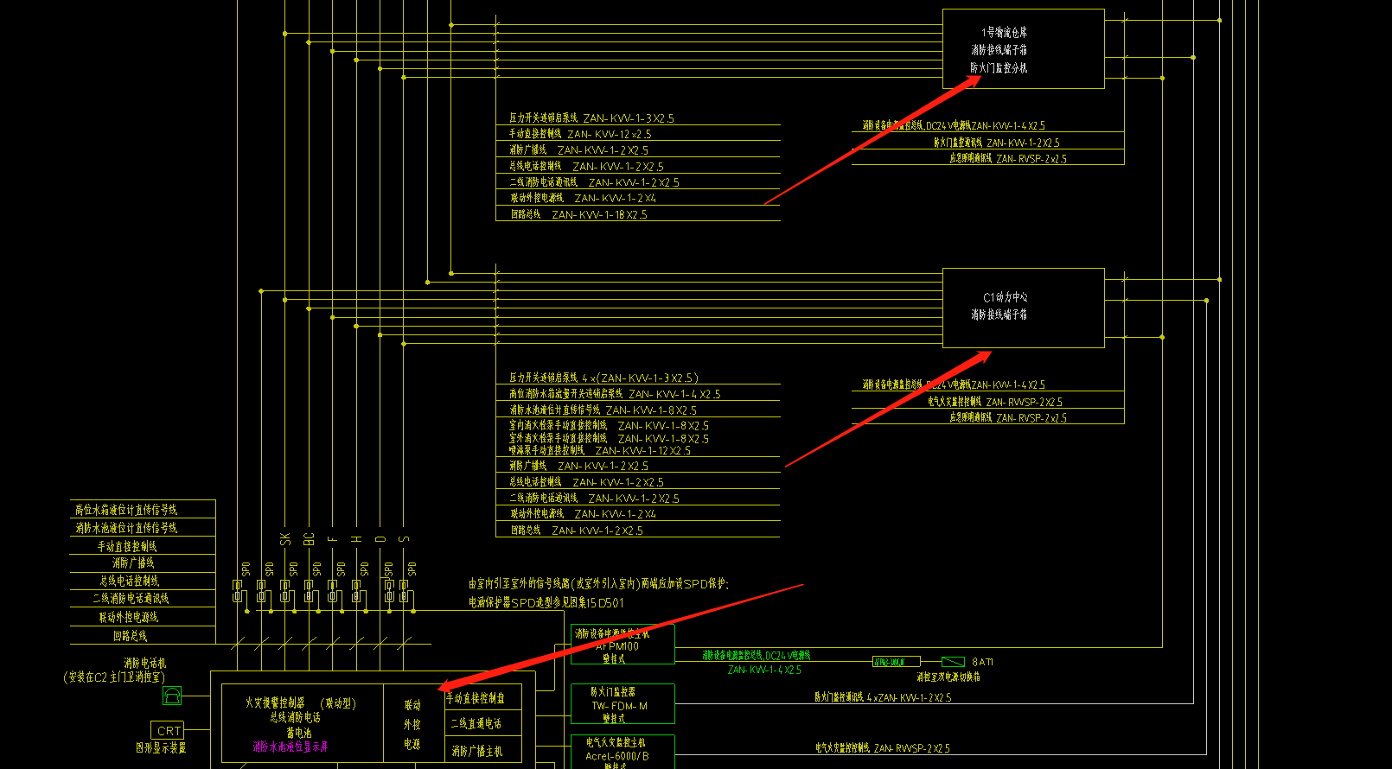Click the CRT display box symbol

(168, 730)
